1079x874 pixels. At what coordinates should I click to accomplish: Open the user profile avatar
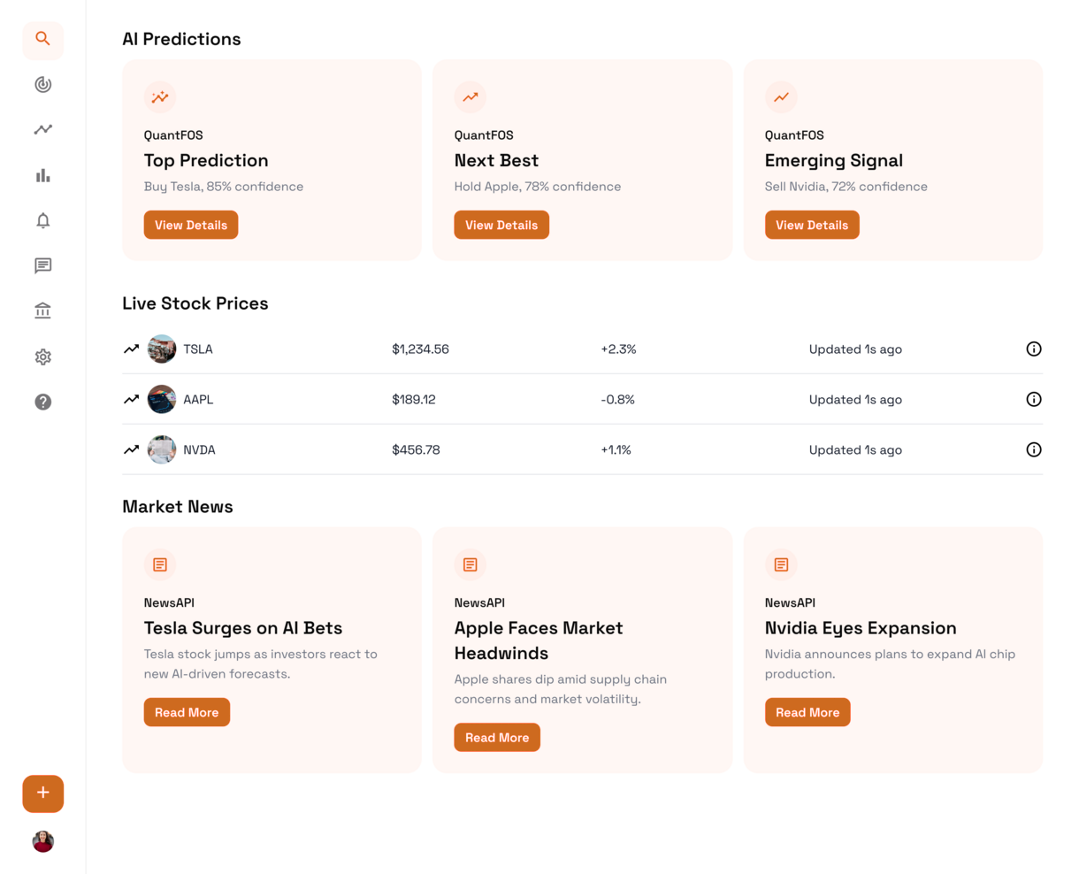click(42, 841)
